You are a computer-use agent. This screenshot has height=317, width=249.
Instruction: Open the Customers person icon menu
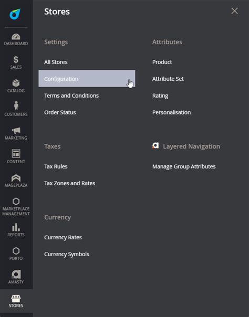(x=16, y=110)
